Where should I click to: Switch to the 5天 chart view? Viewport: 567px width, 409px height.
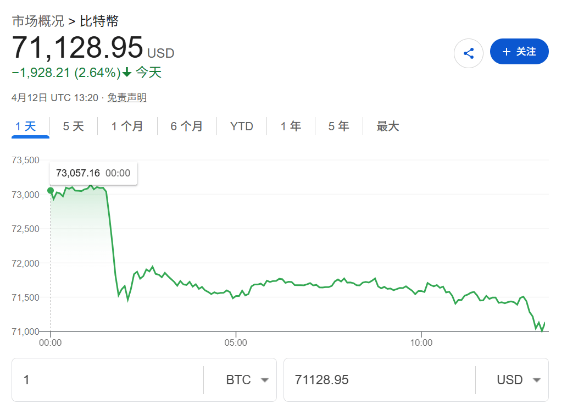[x=74, y=126]
